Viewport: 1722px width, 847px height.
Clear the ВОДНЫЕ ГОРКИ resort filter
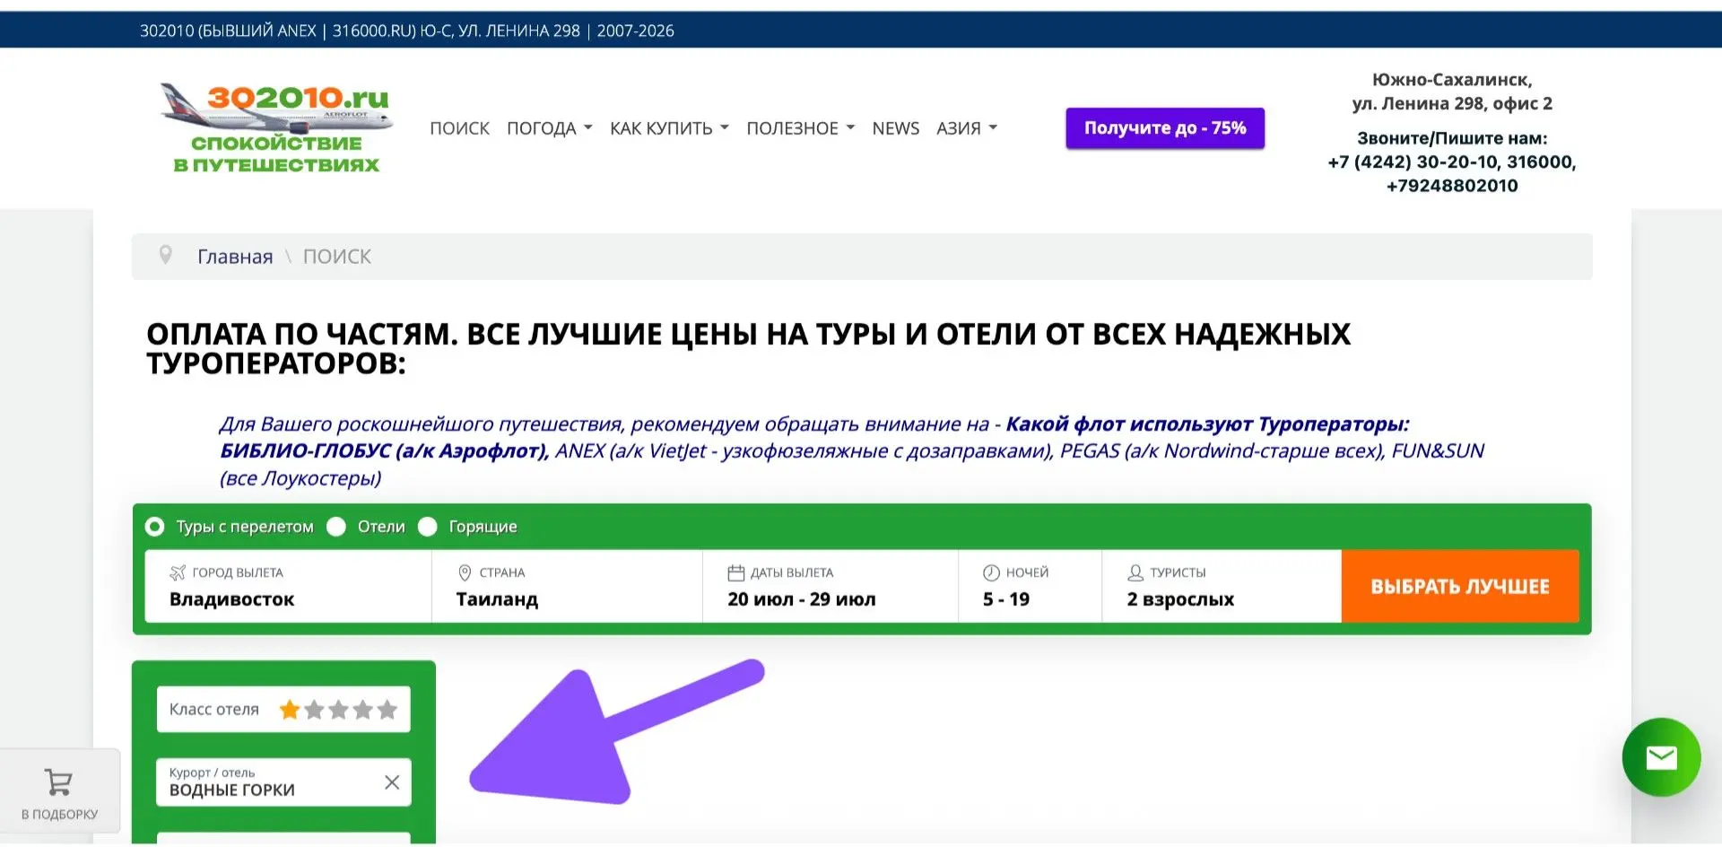coord(392,782)
